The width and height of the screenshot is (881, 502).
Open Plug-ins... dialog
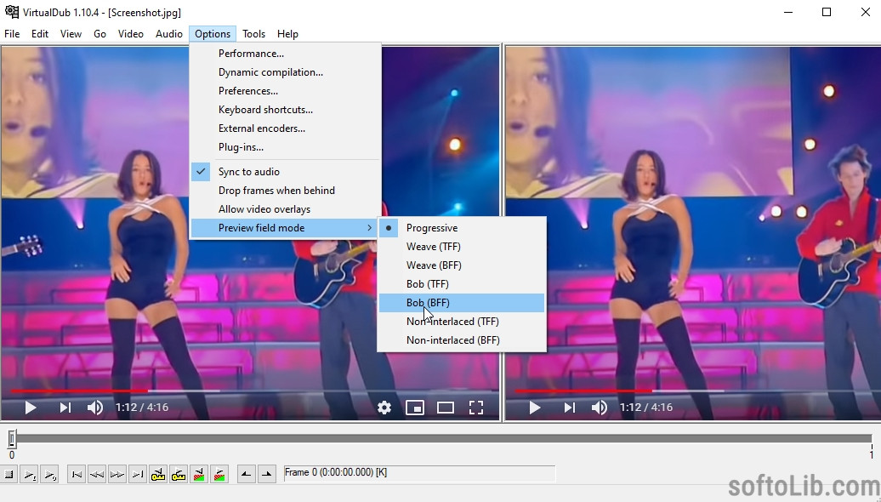[286, 146]
